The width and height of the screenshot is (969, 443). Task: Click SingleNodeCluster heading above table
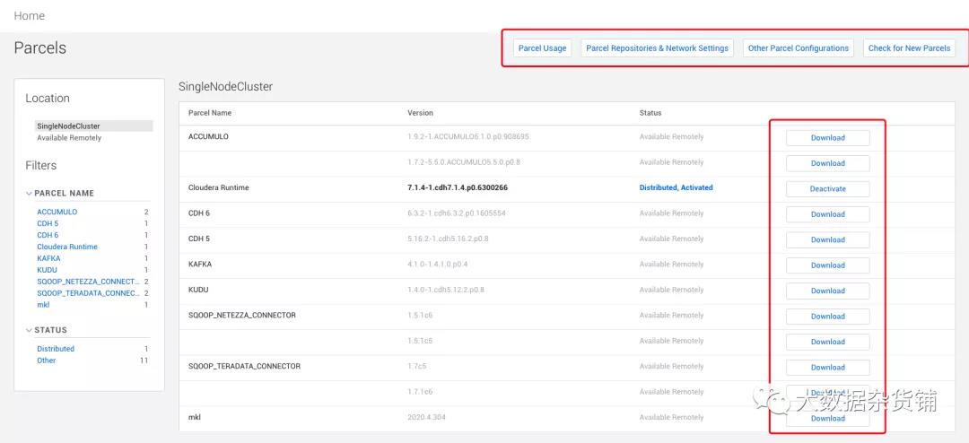[x=225, y=86]
